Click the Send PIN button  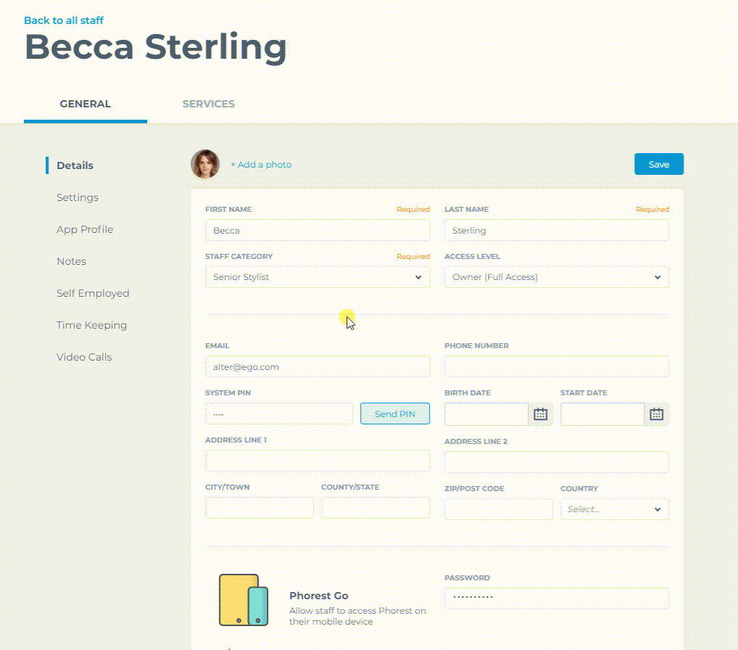pos(395,414)
